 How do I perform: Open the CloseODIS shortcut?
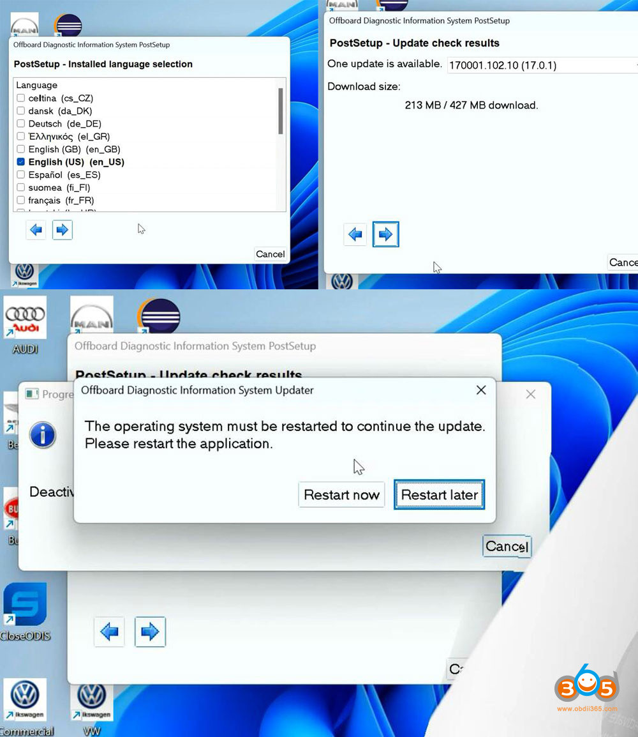click(x=24, y=604)
